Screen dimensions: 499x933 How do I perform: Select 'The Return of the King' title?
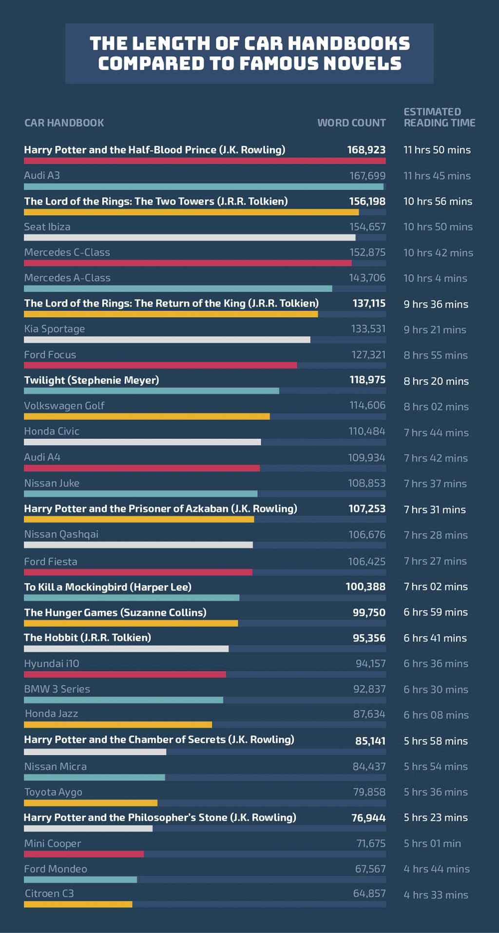(x=172, y=303)
